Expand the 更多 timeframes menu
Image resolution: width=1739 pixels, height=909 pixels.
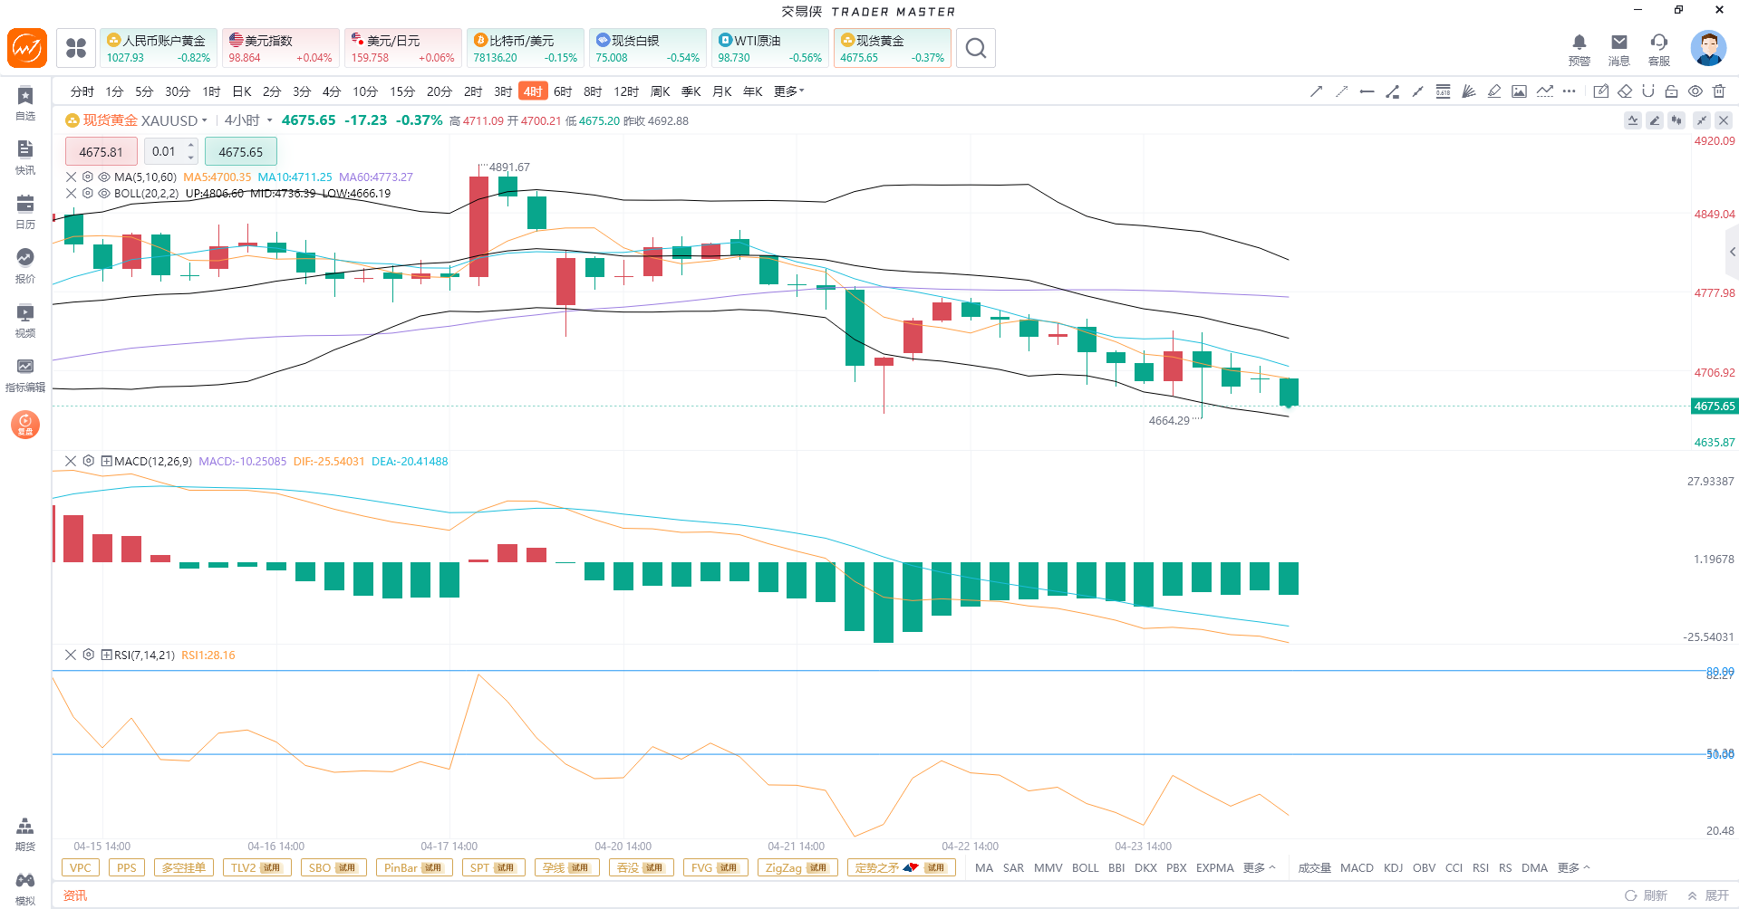point(789,91)
